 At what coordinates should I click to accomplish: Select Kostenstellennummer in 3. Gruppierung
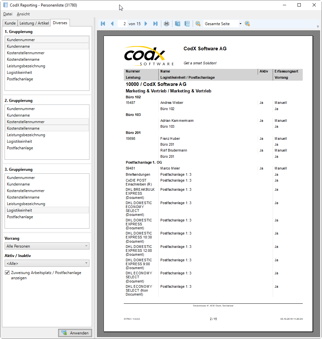(x=47, y=191)
